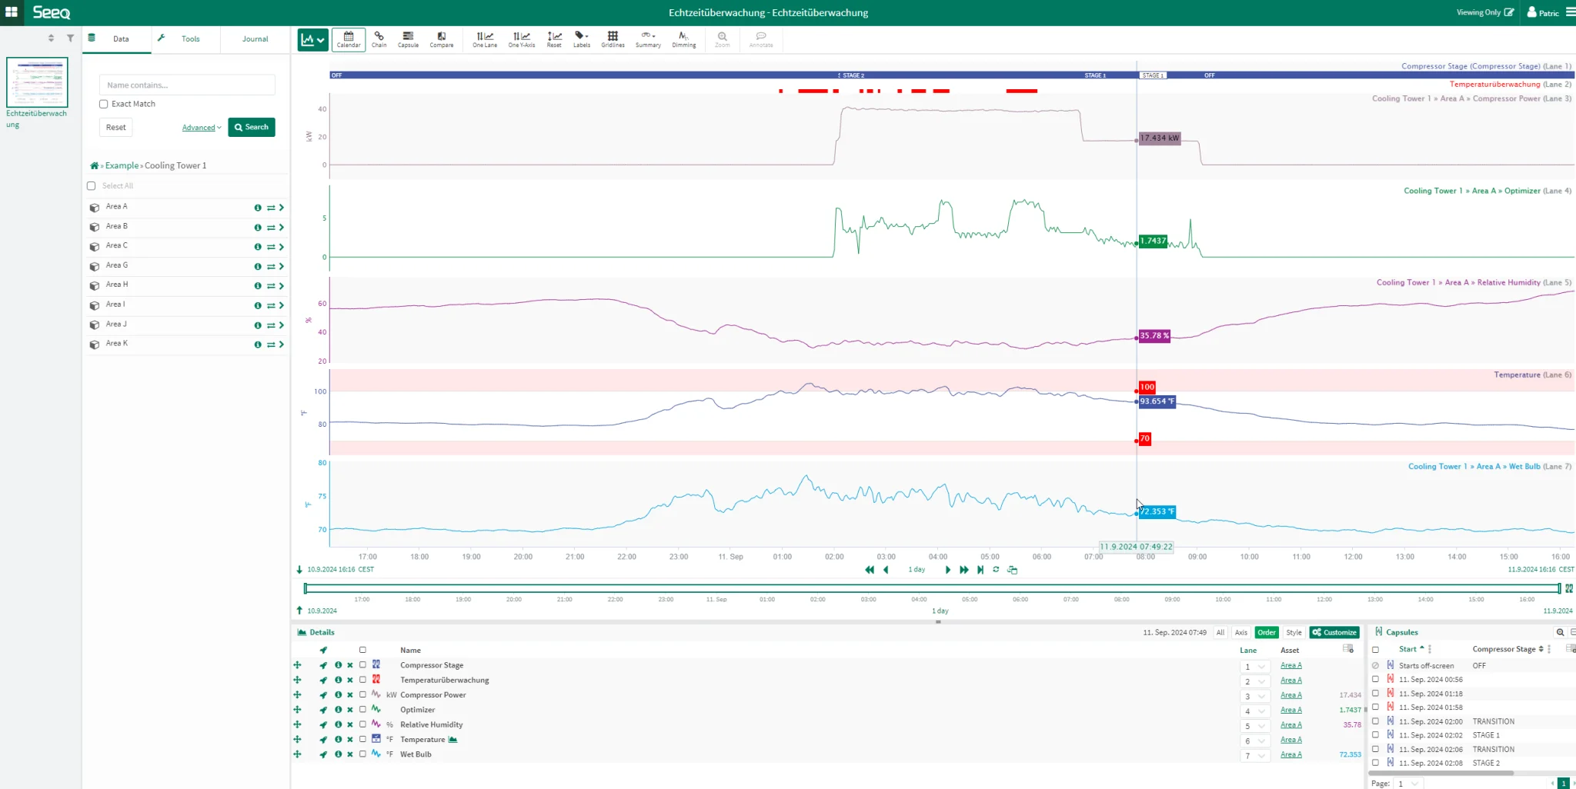Jump display range to now
This screenshot has height=789, width=1576.
click(980, 570)
